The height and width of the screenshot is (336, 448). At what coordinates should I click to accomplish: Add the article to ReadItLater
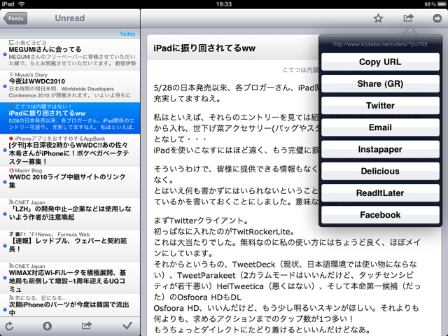(380, 193)
